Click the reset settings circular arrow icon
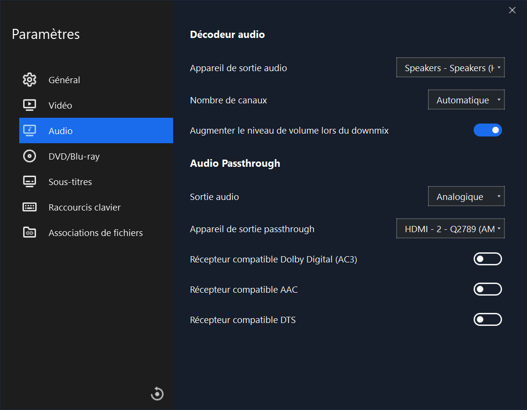This screenshot has width=527, height=410. click(157, 394)
